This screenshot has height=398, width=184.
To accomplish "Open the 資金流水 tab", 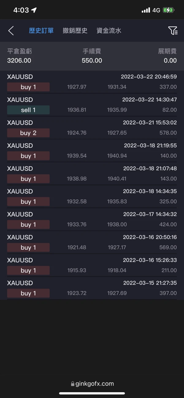I will pyautogui.click(x=109, y=31).
